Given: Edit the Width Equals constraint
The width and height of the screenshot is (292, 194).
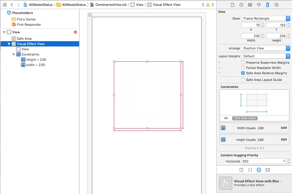Looking at the screenshot, I should [284, 128].
